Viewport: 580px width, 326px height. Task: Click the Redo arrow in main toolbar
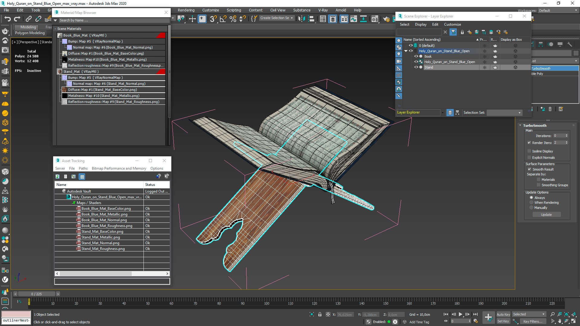(x=17, y=19)
